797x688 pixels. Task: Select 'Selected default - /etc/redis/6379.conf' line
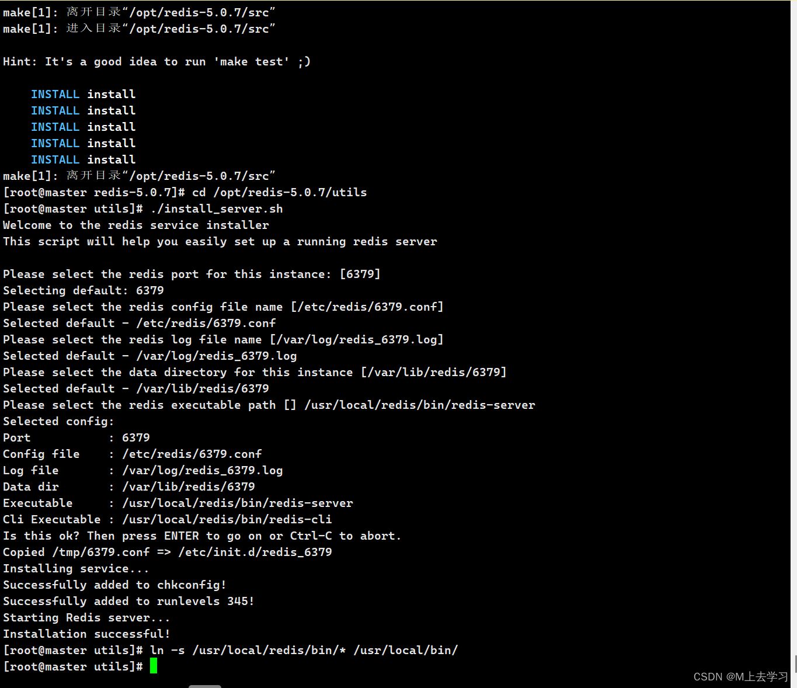[x=140, y=323]
